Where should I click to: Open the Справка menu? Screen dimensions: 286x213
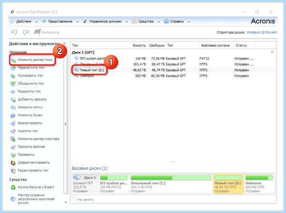tap(177, 21)
